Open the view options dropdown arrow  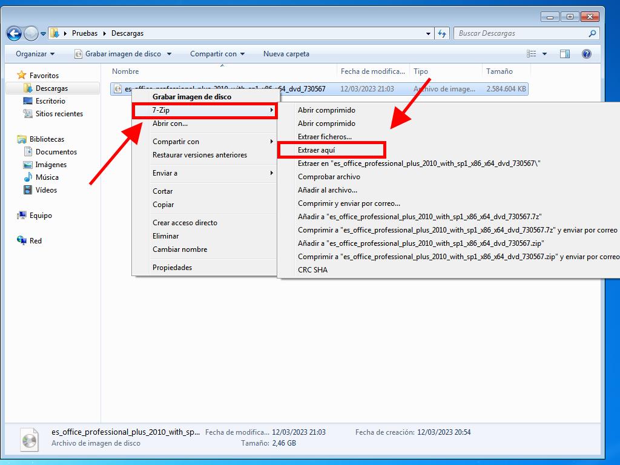tap(545, 54)
